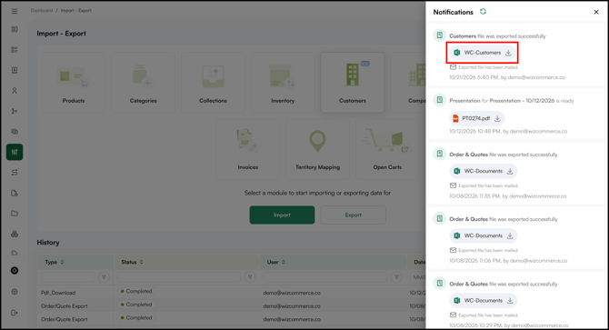Screen dimensions: 609x330
Task: Click the logout icon in sidebar
Action: 15,313
